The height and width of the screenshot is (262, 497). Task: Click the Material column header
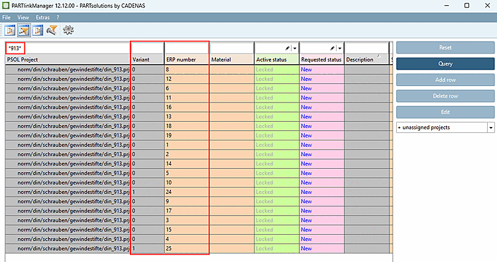[232, 60]
